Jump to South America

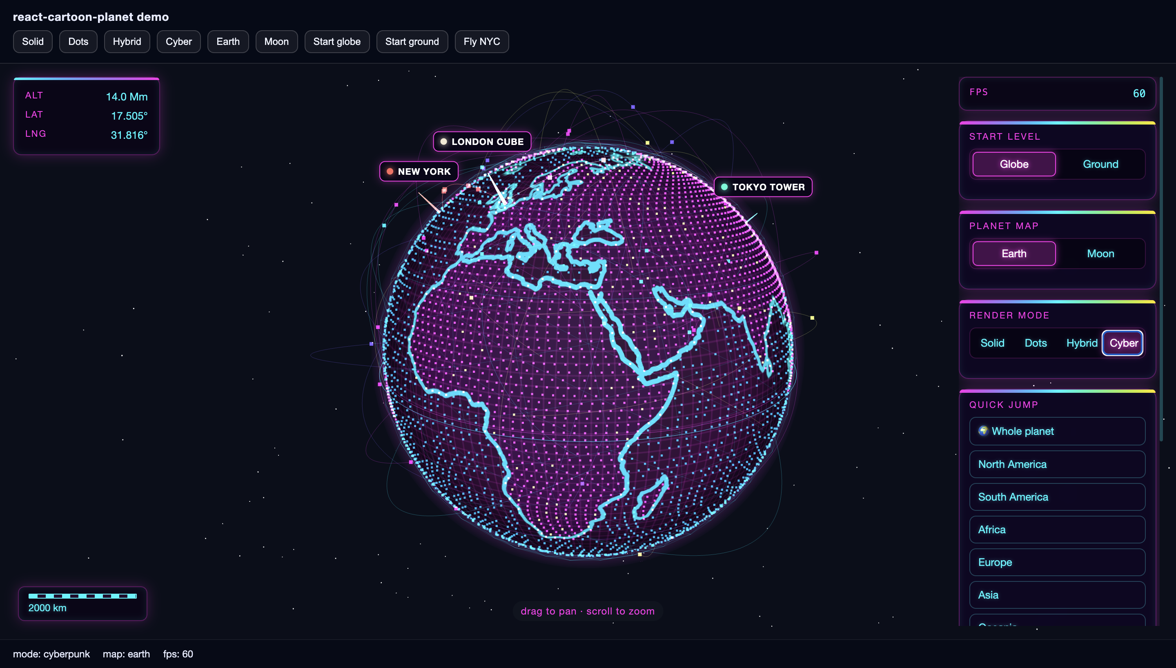coord(1057,497)
